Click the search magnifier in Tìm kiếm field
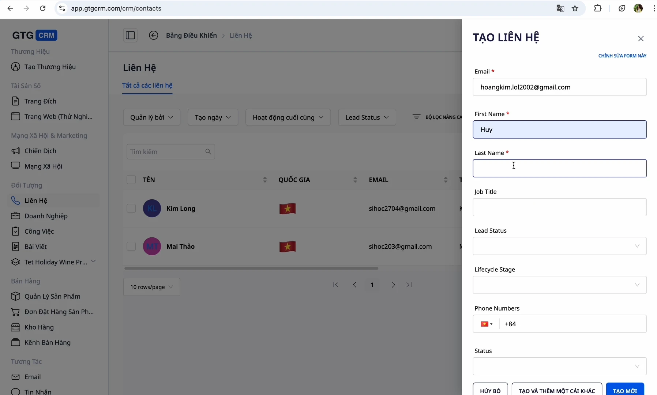The width and height of the screenshot is (657, 395). (x=208, y=151)
